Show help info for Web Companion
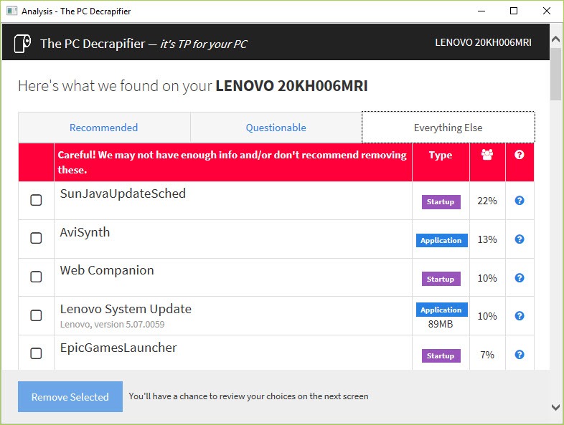Viewport: 564px width, 425px height. tap(520, 277)
